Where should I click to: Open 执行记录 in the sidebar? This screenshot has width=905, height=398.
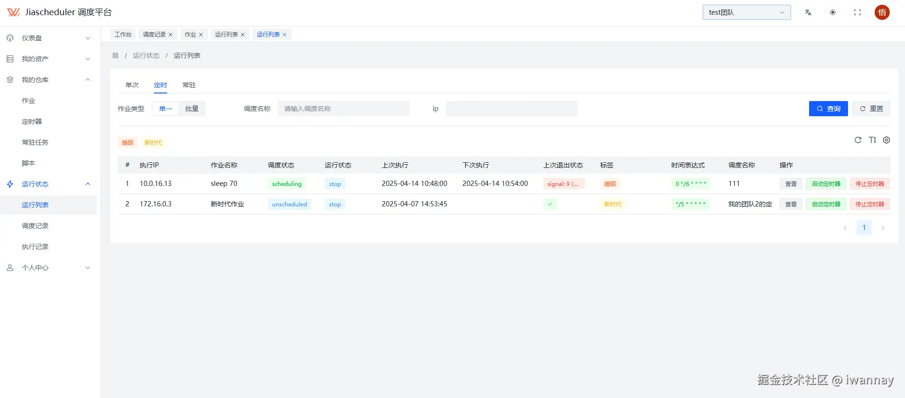pyautogui.click(x=35, y=247)
